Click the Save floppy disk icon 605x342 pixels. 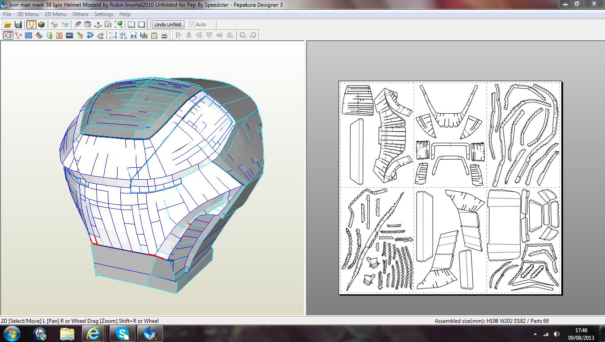pos(18,25)
